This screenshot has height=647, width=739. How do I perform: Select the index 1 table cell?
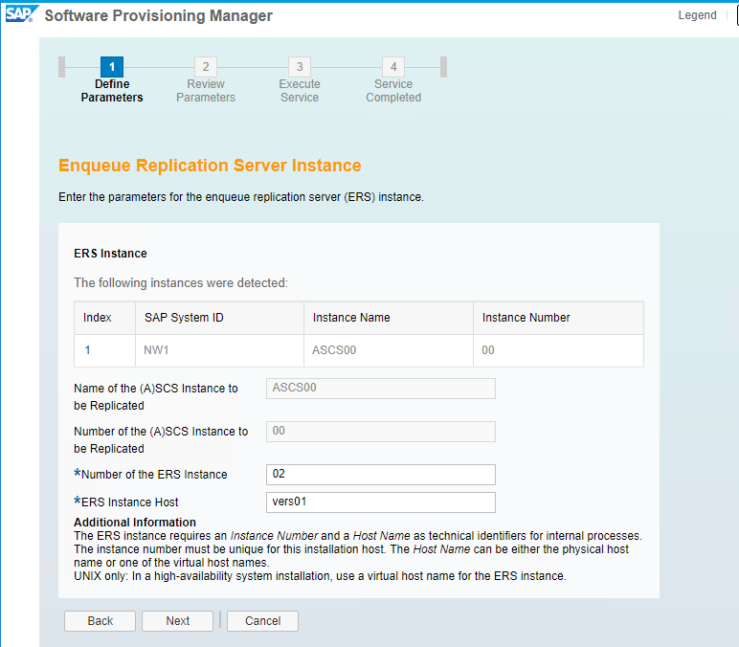104,350
